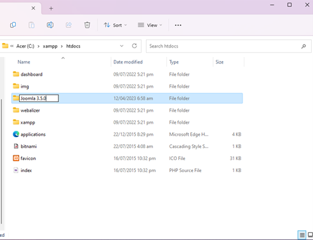Close the current Explorer tab
This screenshot has height=240, width=313.
click(33, 8)
